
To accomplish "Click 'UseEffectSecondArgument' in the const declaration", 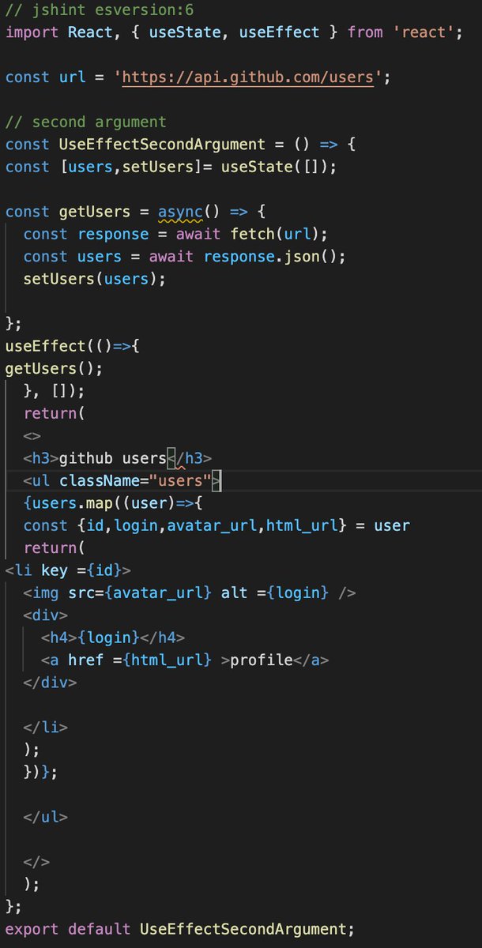I will coord(162,145).
